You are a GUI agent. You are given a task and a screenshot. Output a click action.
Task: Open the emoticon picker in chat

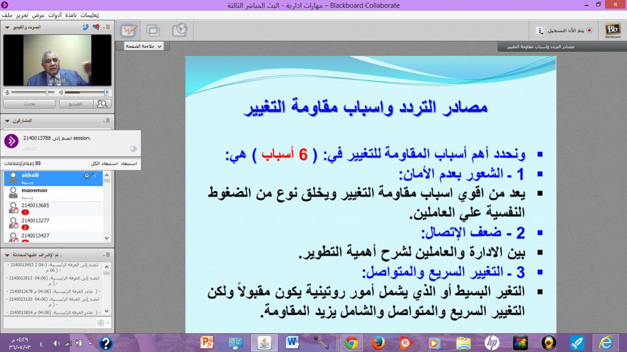point(101,323)
